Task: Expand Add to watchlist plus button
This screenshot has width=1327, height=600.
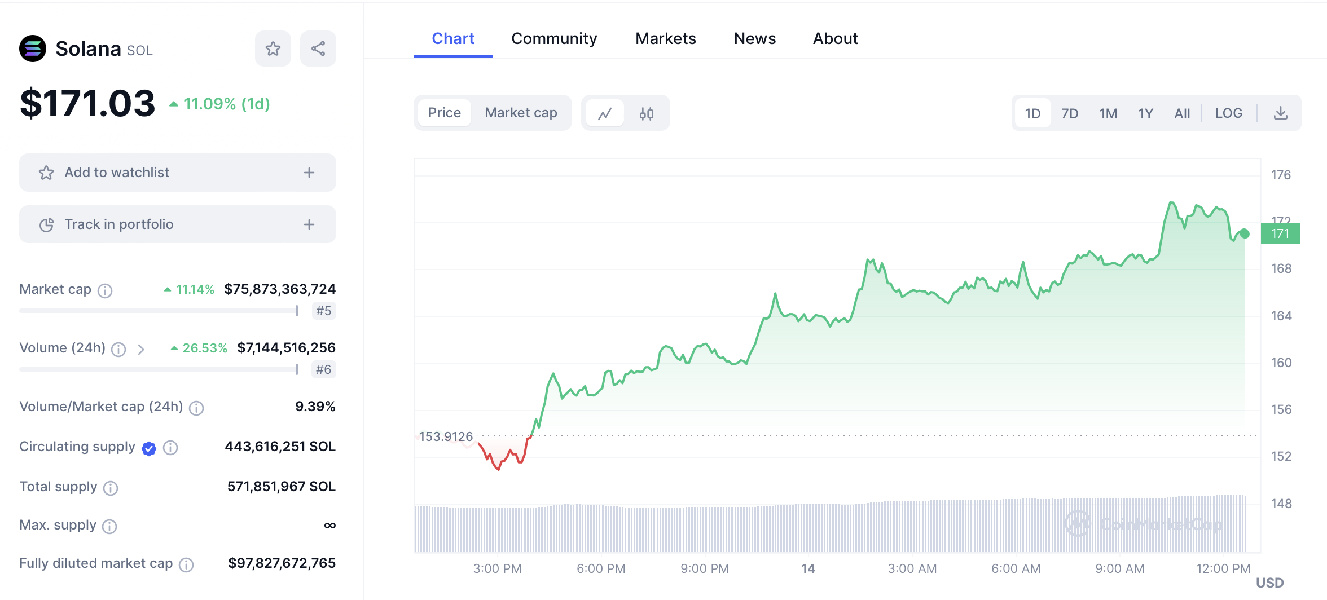Action: click(x=309, y=173)
